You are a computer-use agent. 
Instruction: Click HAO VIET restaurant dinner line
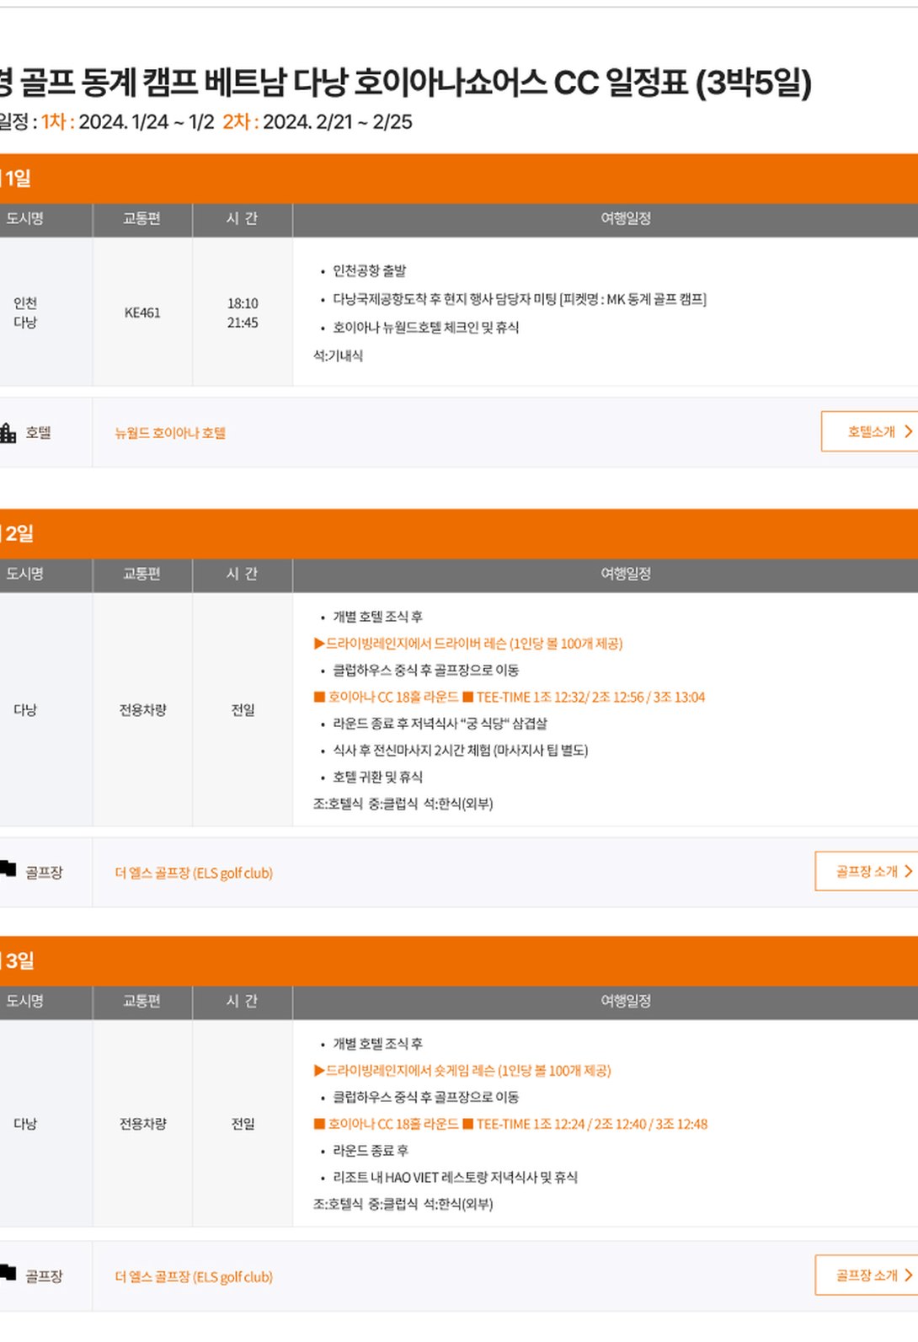[455, 1177]
